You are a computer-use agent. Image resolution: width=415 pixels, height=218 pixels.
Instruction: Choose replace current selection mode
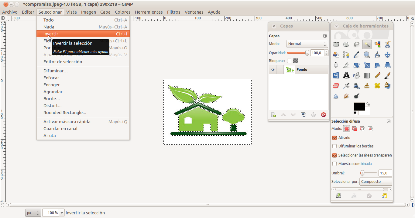[x=347, y=129]
